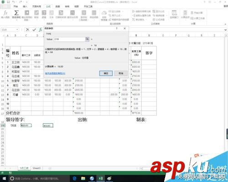Viewport: 228px width, 182px height.
Task: Expand the Define Name dropdown
Action: tap(123, 11)
